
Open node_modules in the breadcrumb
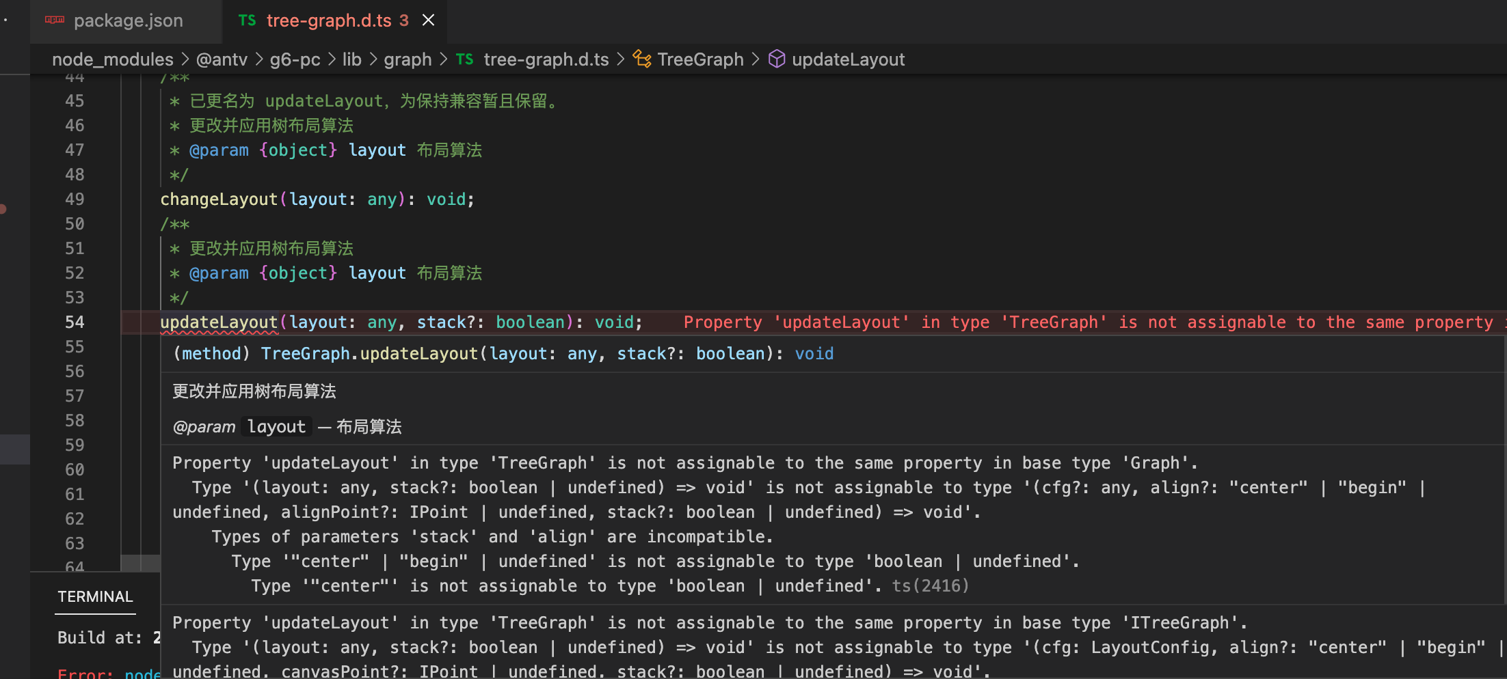click(x=113, y=59)
